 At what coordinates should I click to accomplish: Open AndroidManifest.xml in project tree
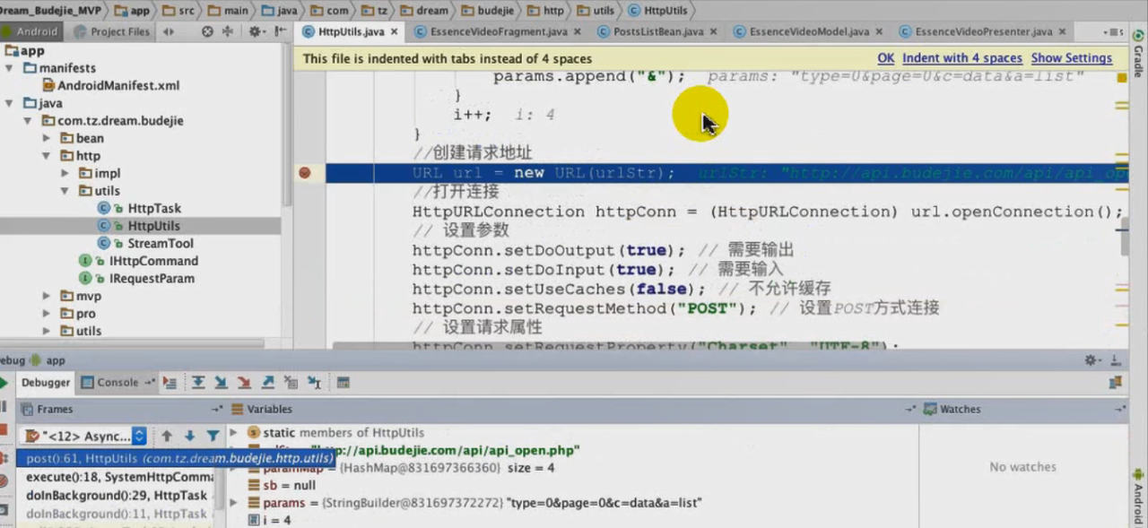[118, 86]
